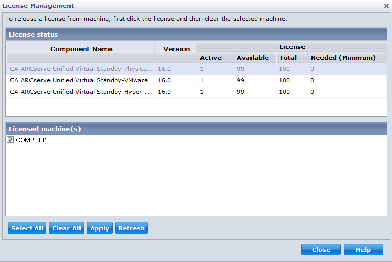Apply the license changes

click(x=99, y=228)
